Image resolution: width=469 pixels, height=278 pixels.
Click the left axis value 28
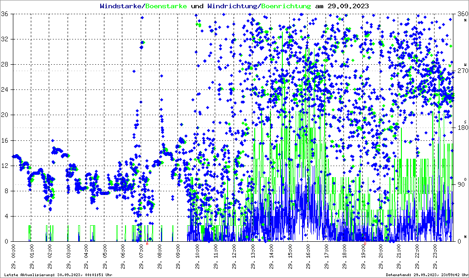coord(5,64)
